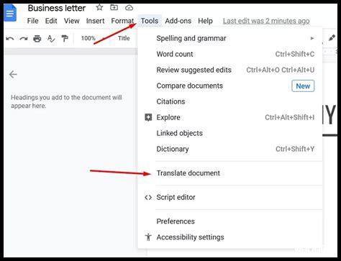The width and height of the screenshot is (341, 261).
Task: Click the Redo arrow icon
Action: pos(24,38)
